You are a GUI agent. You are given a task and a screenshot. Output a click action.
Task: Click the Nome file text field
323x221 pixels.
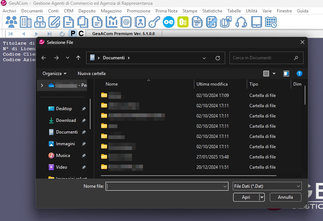point(164,186)
